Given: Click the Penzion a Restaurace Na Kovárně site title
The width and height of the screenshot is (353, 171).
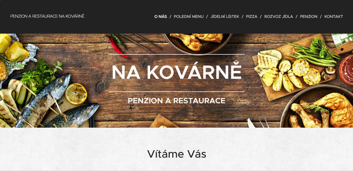Looking at the screenshot, I should [47, 16].
